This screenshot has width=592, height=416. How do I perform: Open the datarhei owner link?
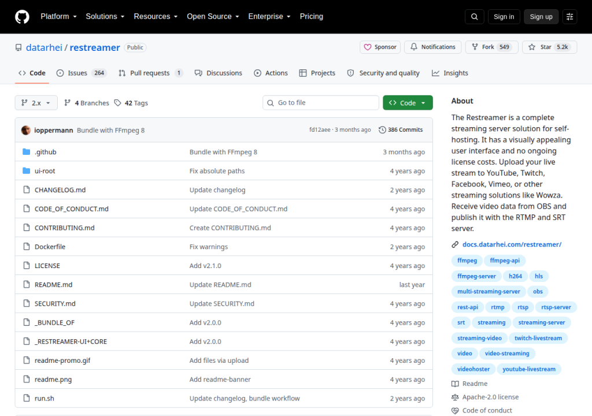click(44, 47)
